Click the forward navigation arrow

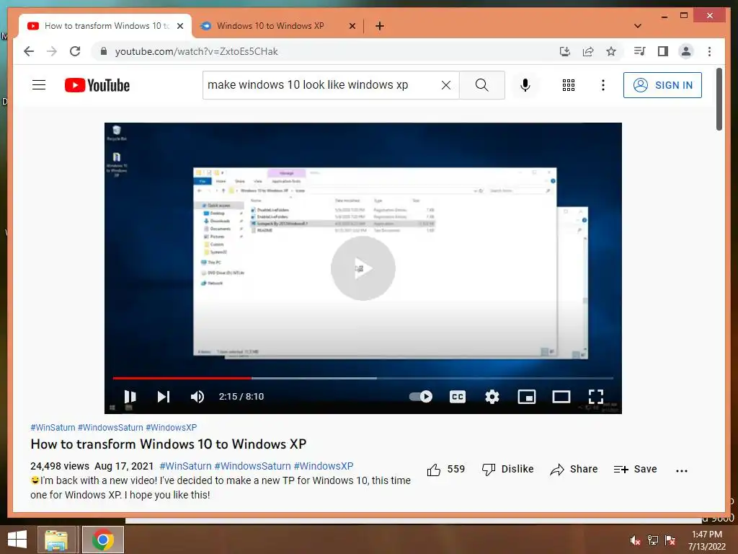pyautogui.click(x=52, y=51)
